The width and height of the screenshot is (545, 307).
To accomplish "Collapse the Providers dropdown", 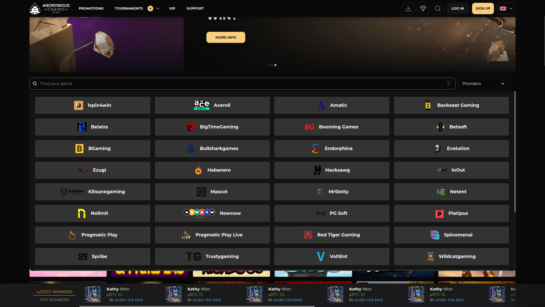I will point(483,84).
